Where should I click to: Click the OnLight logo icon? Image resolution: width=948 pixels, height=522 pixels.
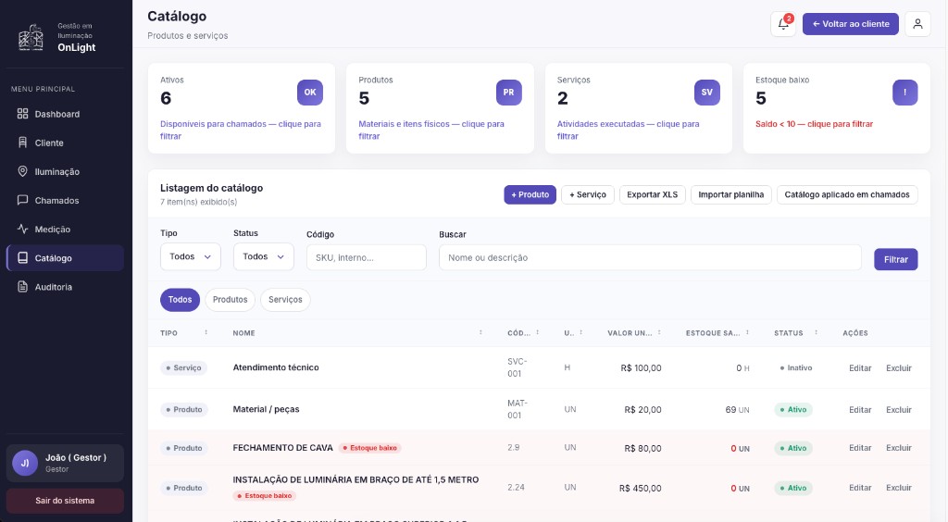(x=31, y=37)
